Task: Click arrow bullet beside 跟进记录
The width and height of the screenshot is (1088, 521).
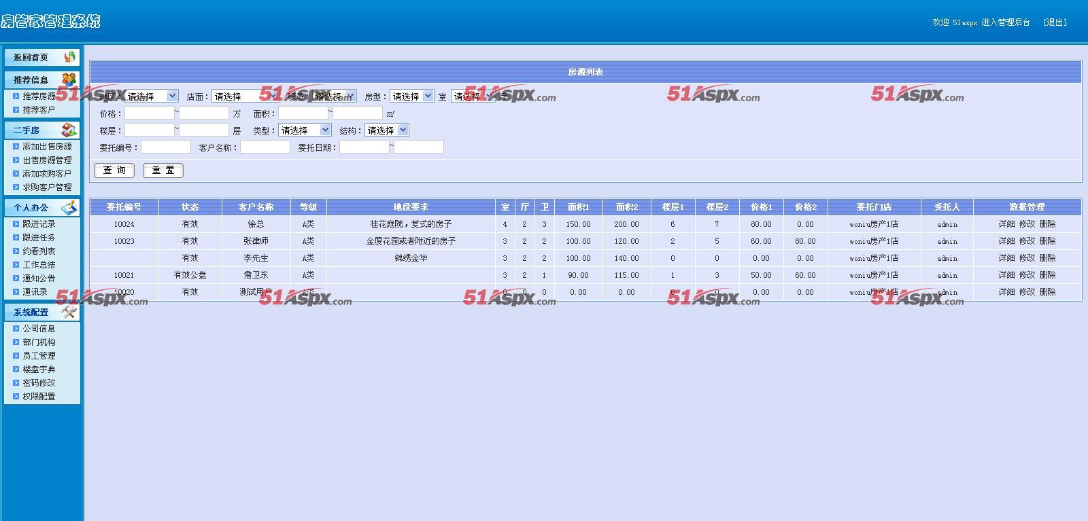Action: point(16,223)
